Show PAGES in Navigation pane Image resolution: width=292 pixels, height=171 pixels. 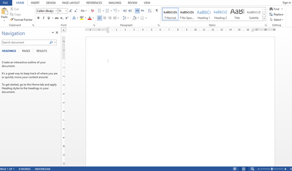[x=26, y=51]
